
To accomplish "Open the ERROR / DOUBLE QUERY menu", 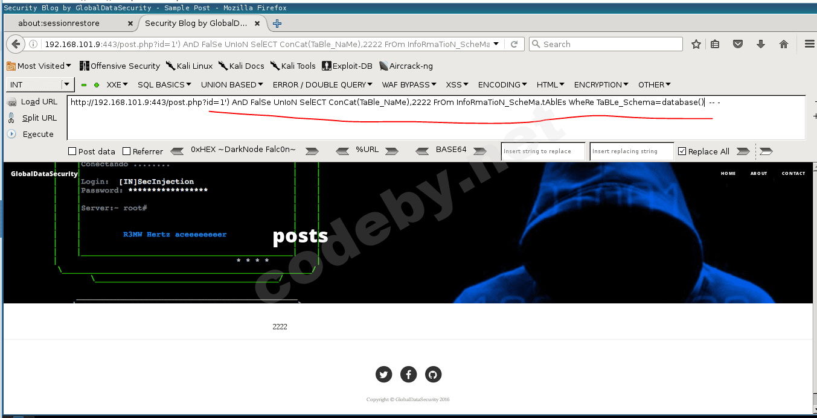I will click(x=322, y=84).
